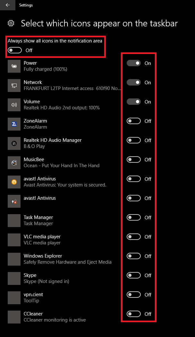Image resolution: width=195 pixels, height=337 pixels.
Task: Click the Realtek B&O Play icon
Action: tap(14, 143)
